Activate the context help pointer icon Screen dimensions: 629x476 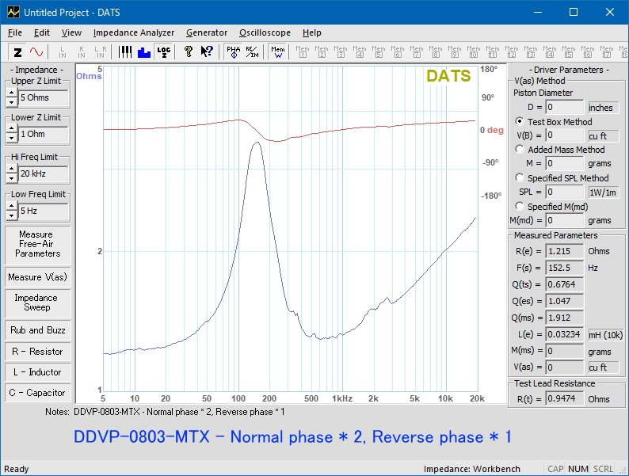(x=207, y=52)
